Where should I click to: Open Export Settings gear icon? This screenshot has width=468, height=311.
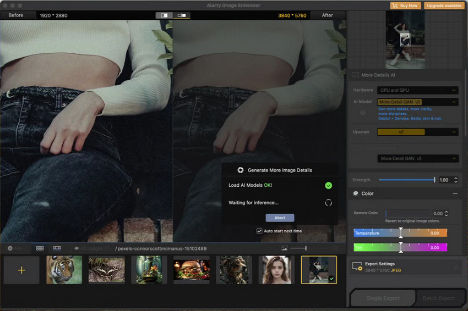(x=357, y=266)
